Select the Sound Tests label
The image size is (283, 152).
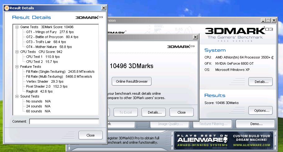[30, 96]
